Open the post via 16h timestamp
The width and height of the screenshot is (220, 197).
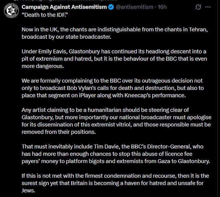[162, 7]
